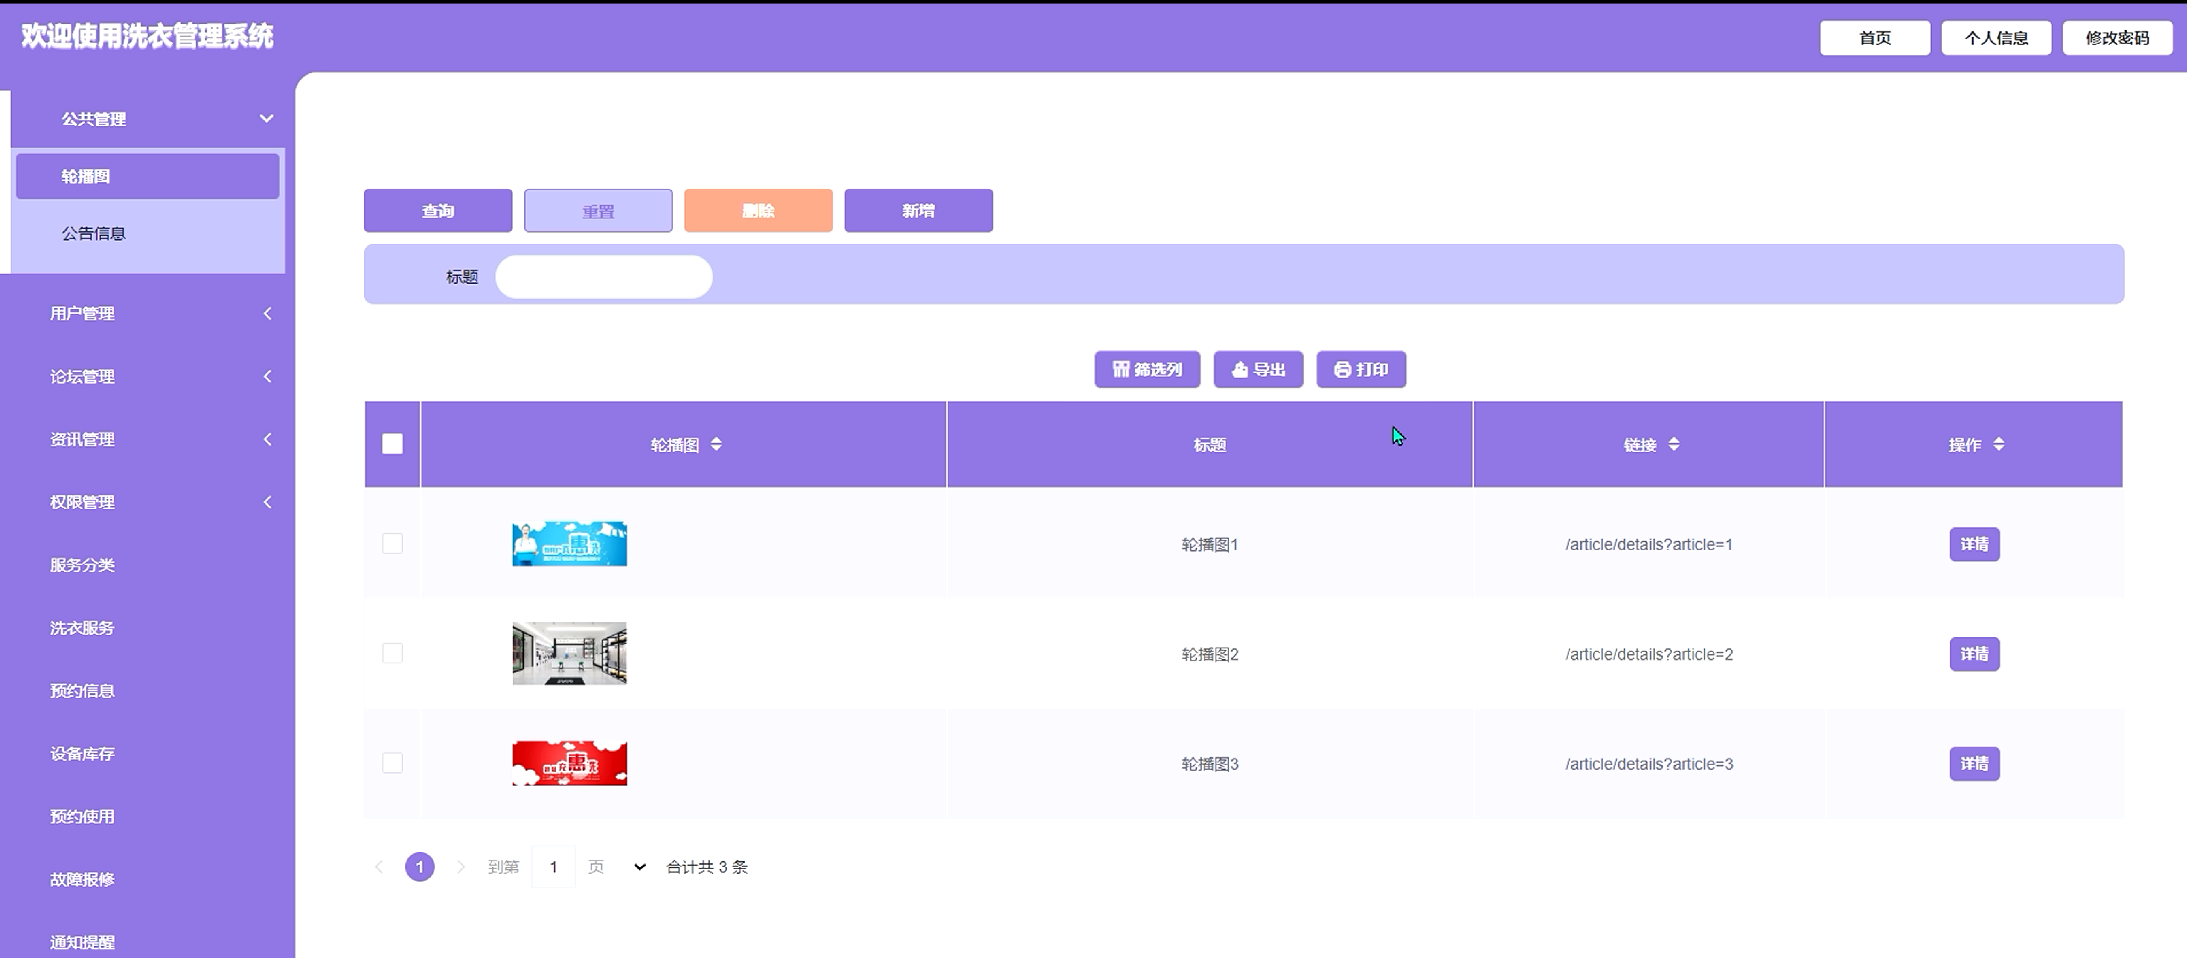Go to previous page arrow in pagination
Viewport: 2187px width, 958px height.
[380, 866]
